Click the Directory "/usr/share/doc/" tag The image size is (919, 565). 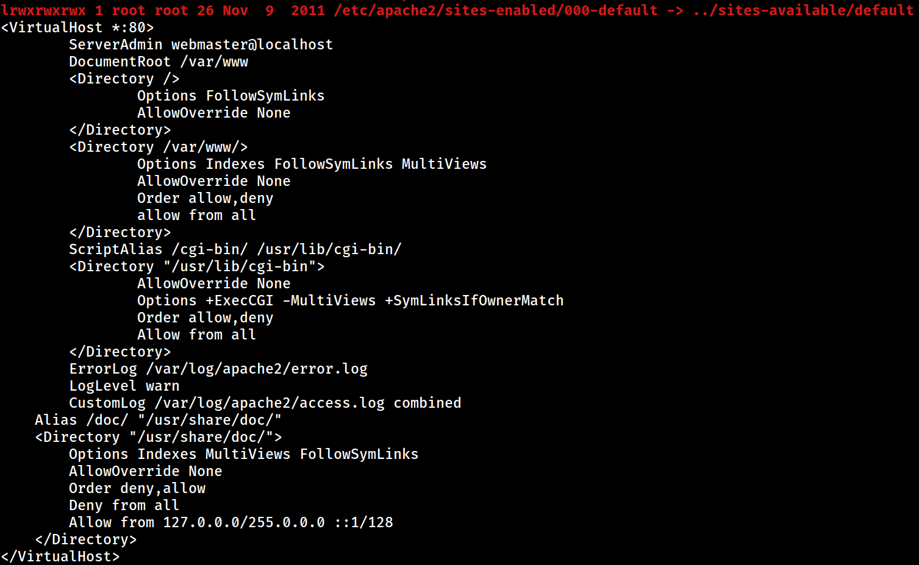tap(159, 437)
